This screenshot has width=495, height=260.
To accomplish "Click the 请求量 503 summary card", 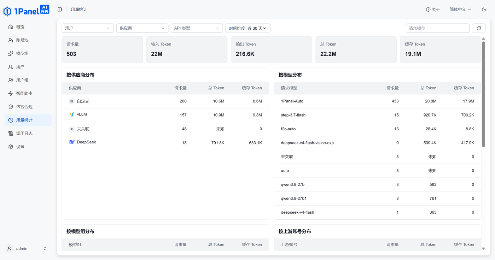I will coord(102,50).
